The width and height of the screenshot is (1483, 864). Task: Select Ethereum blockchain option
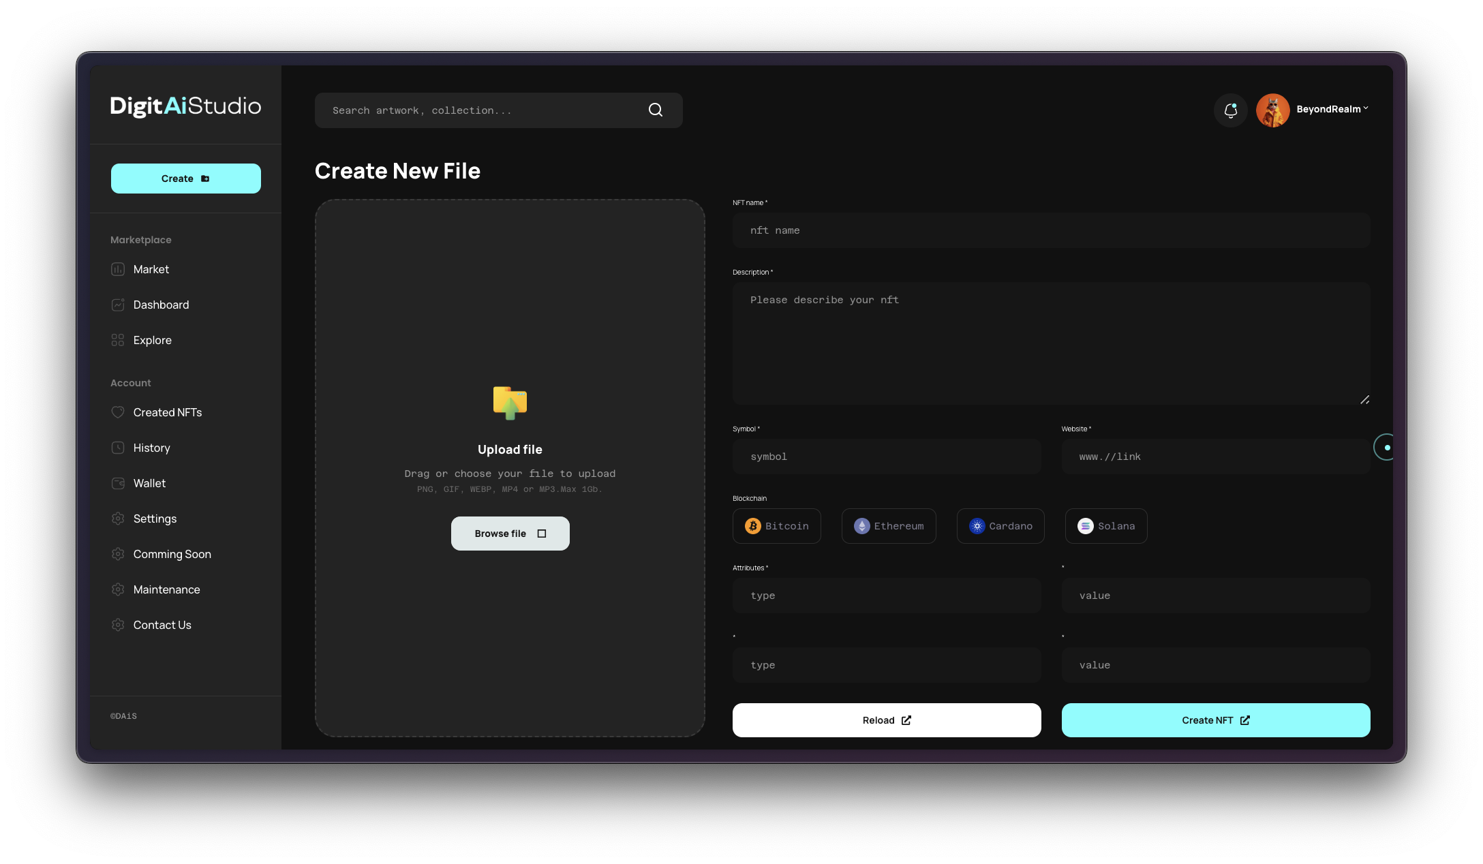[x=888, y=526]
